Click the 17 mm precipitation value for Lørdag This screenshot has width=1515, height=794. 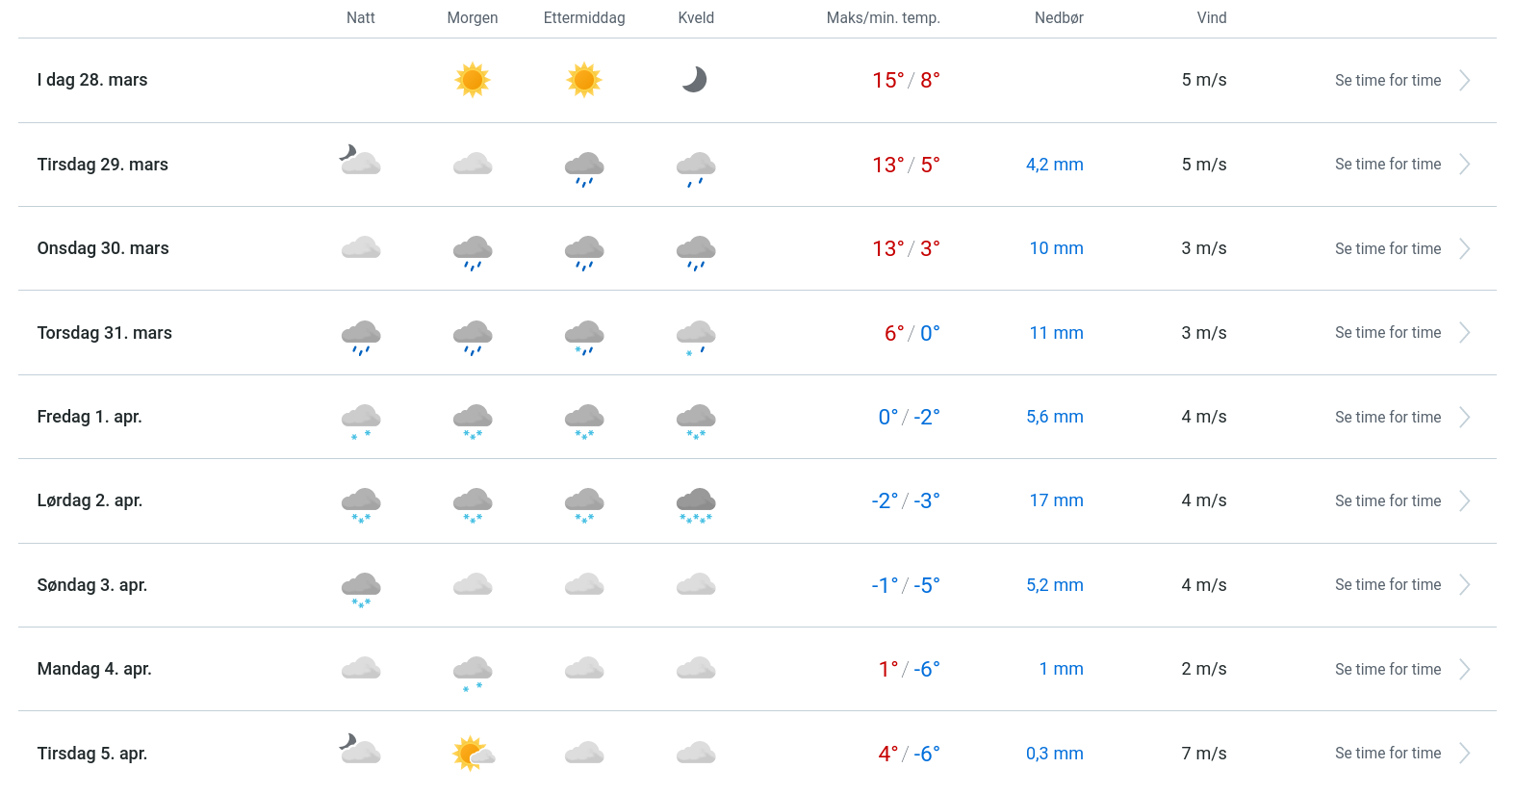1056,500
